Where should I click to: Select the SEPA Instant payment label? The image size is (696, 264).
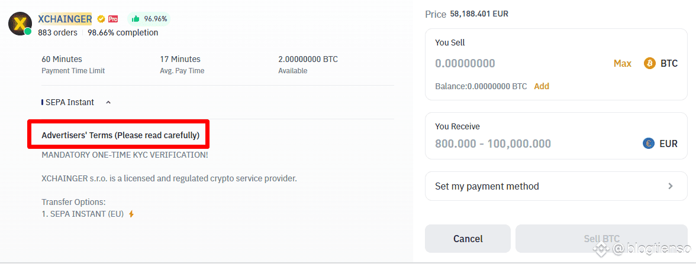(x=70, y=102)
